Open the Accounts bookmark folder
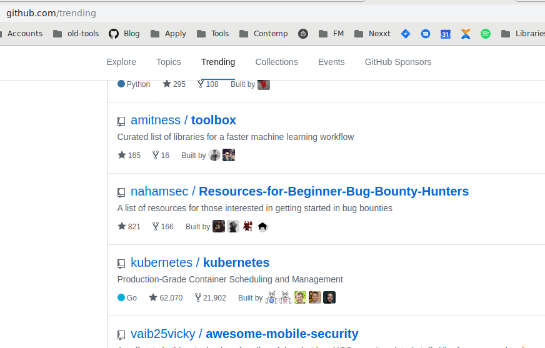The image size is (545, 348). click(21, 34)
